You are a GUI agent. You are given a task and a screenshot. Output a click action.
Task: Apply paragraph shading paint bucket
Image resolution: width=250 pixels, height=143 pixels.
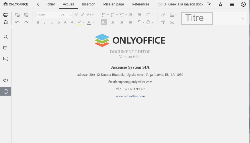pyautogui.click(x=149, y=22)
